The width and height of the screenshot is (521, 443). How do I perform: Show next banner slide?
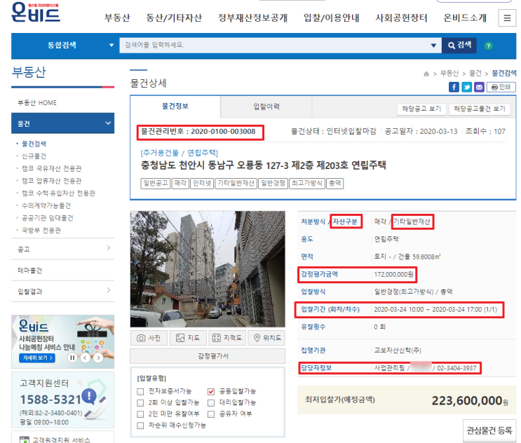(98, 358)
